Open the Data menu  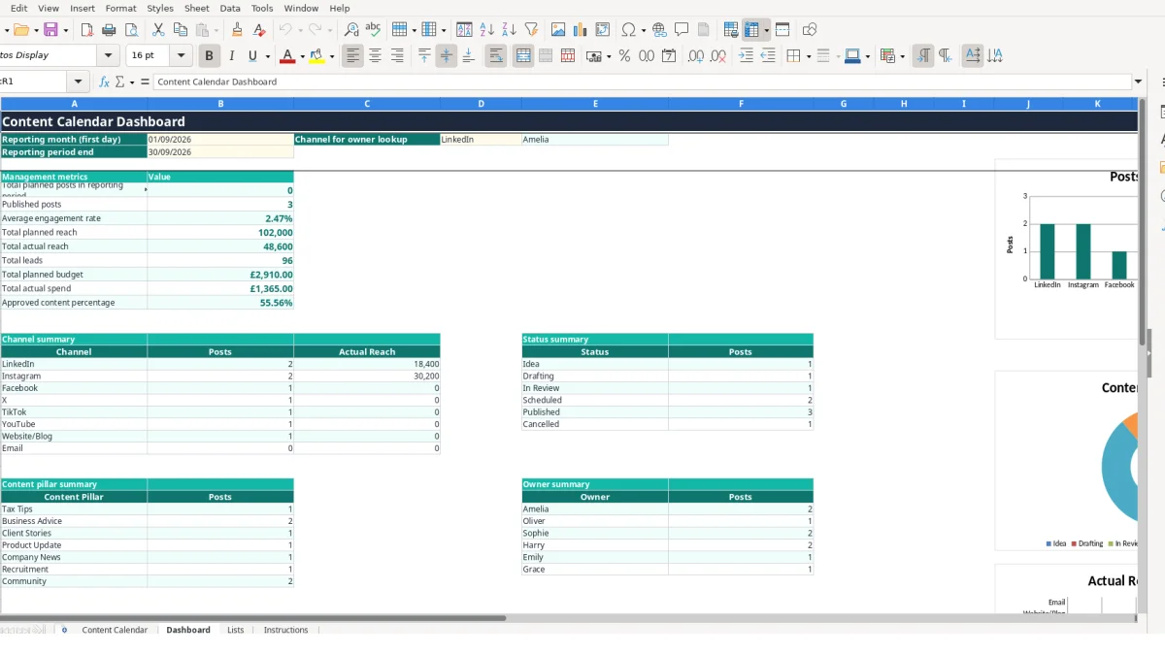(x=230, y=8)
